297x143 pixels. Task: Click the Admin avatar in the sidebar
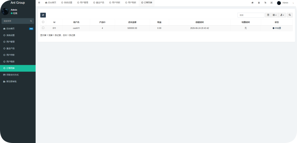point(5,11)
